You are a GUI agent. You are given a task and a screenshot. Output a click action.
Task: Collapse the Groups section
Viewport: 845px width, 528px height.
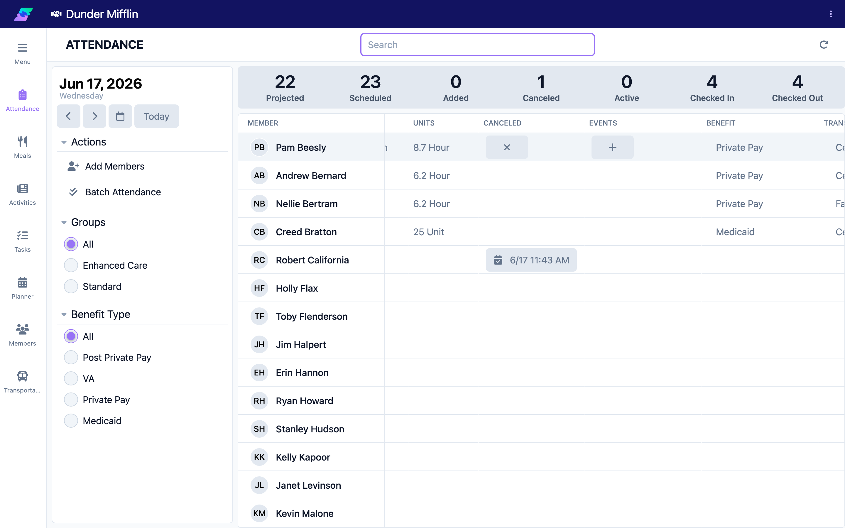coord(64,222)
